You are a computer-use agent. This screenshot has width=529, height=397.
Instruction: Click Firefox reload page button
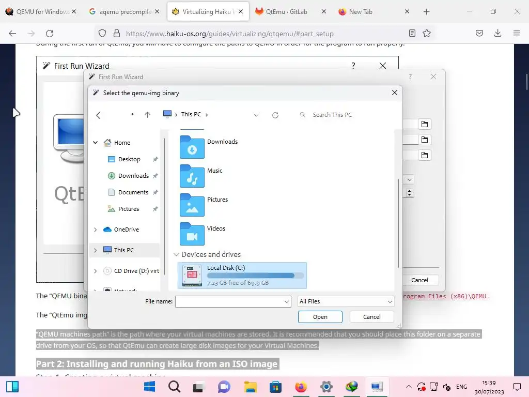click(x=50, y=33)
